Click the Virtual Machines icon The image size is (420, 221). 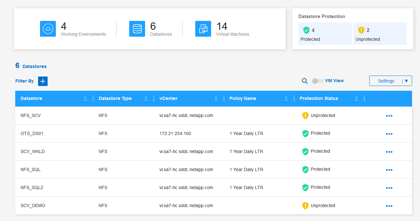click(x=203, y=29)
